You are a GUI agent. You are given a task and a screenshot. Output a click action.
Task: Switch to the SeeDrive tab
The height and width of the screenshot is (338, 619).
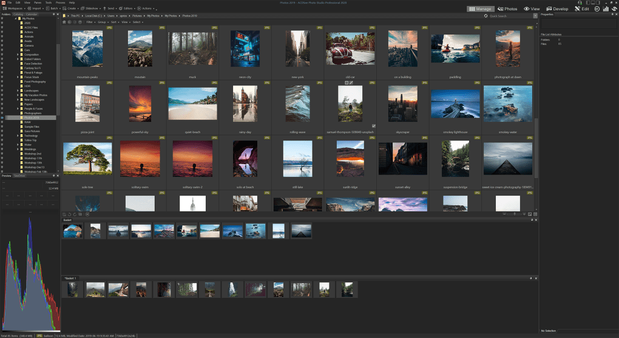19,176
